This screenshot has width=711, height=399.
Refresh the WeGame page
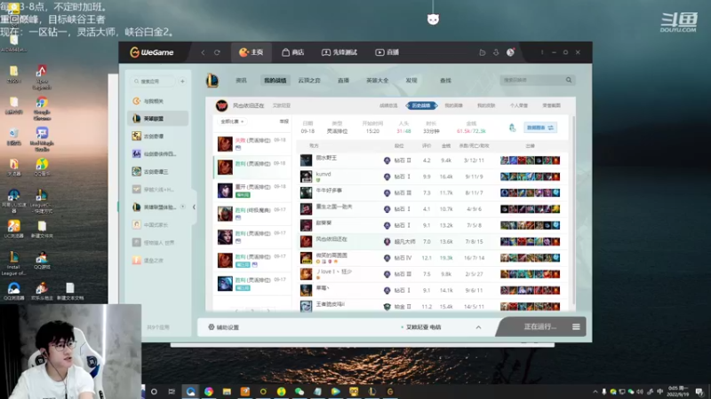click(x=217, y=52)
